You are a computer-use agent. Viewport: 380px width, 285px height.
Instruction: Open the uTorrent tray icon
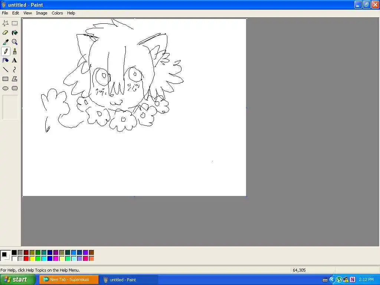[339, 280]
